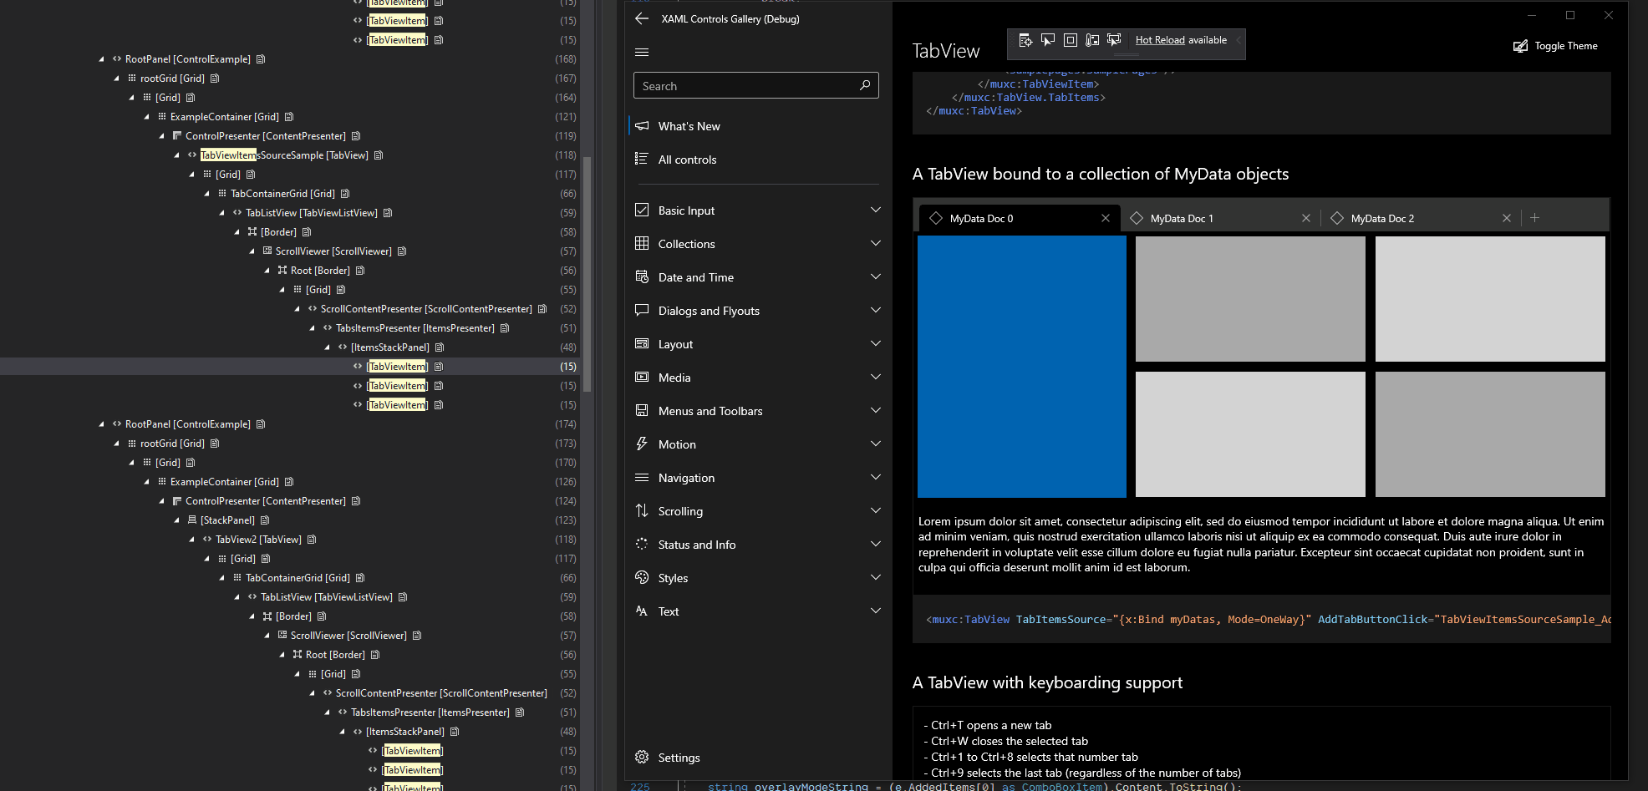The height and width of the screenshot is (791, 1648).
Task: Click the source document icon beside TabViewItemsSourceSample
Action: tap(379, 155)
